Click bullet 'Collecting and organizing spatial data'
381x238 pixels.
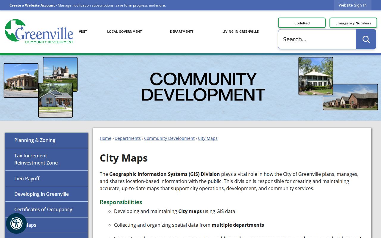click(189, 225)
